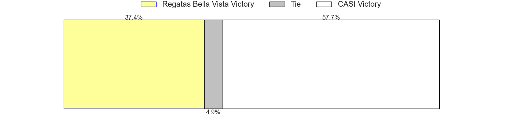Image resolution: width=509 pixels, height=127 pixels.
Task: Click the 57.7% percentage label
Action: point(331,17)
